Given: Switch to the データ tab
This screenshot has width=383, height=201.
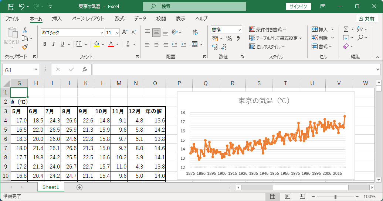Looking at the screenshot, I should point(140,19).
